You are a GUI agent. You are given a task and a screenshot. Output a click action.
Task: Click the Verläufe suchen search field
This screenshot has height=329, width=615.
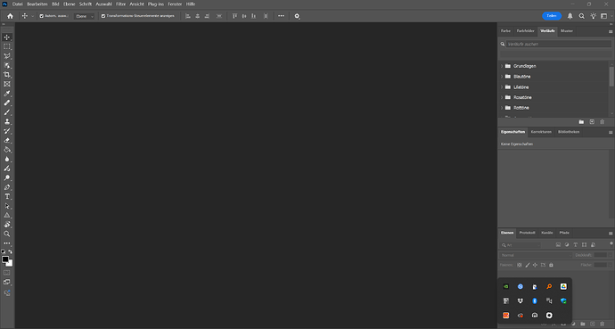(559, 44)
